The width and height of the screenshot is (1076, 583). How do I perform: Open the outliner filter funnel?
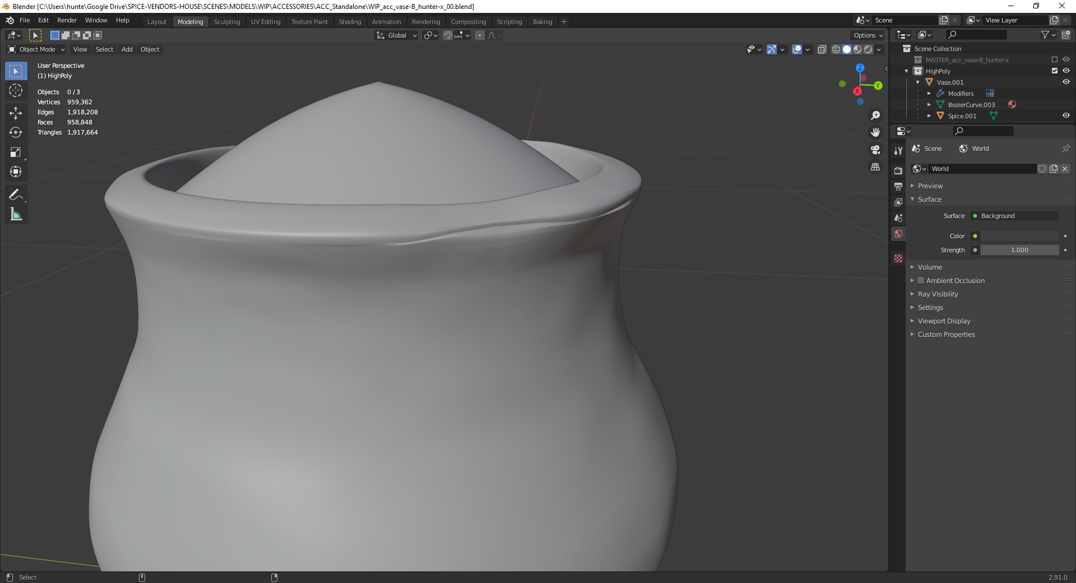[x=1045, y=35]
